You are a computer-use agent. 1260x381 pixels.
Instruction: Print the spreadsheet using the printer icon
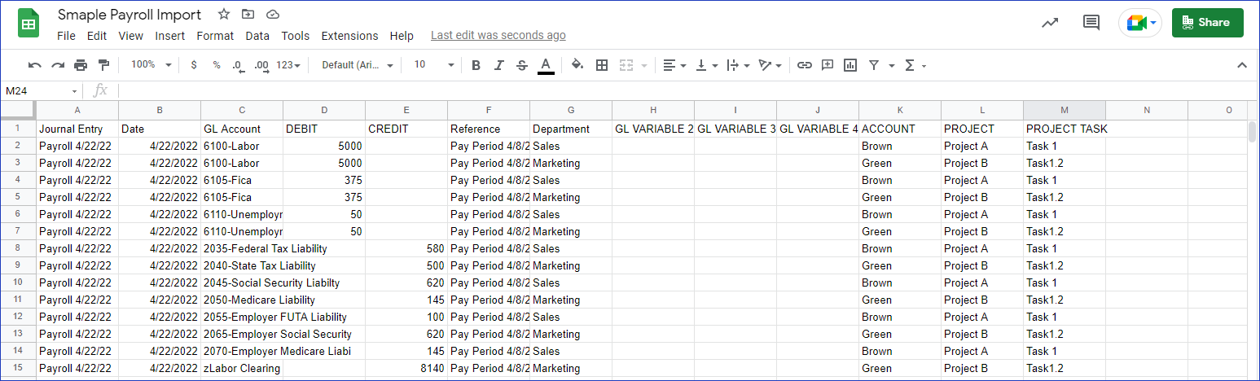point(81,65)
